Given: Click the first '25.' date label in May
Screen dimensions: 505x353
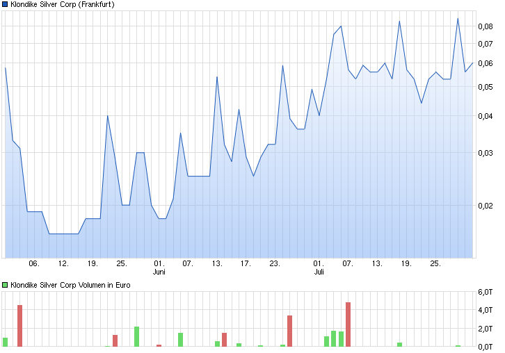Looking at the screenshot, I should coord(122,263).
